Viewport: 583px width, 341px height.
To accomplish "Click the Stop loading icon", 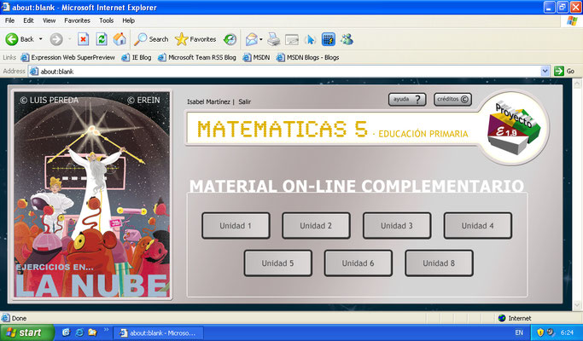I will click(x=84, y=39).
